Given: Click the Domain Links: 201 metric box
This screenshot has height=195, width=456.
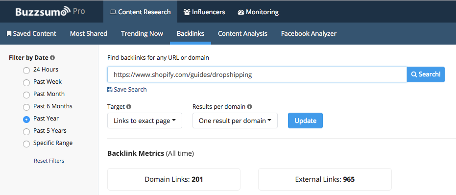Looking at the screenshot, I should (174, 179).
